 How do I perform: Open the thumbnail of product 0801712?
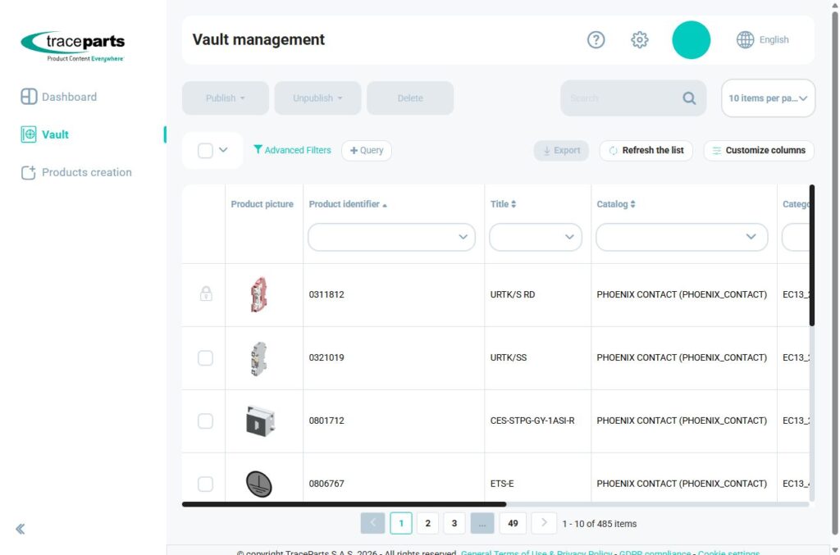coord(260,421)
